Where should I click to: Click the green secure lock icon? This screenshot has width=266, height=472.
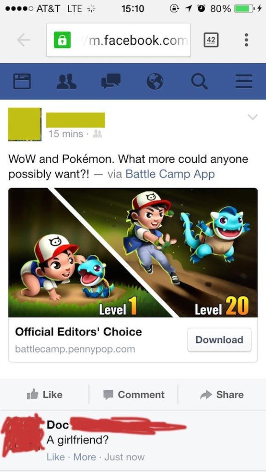click(62, 40)
